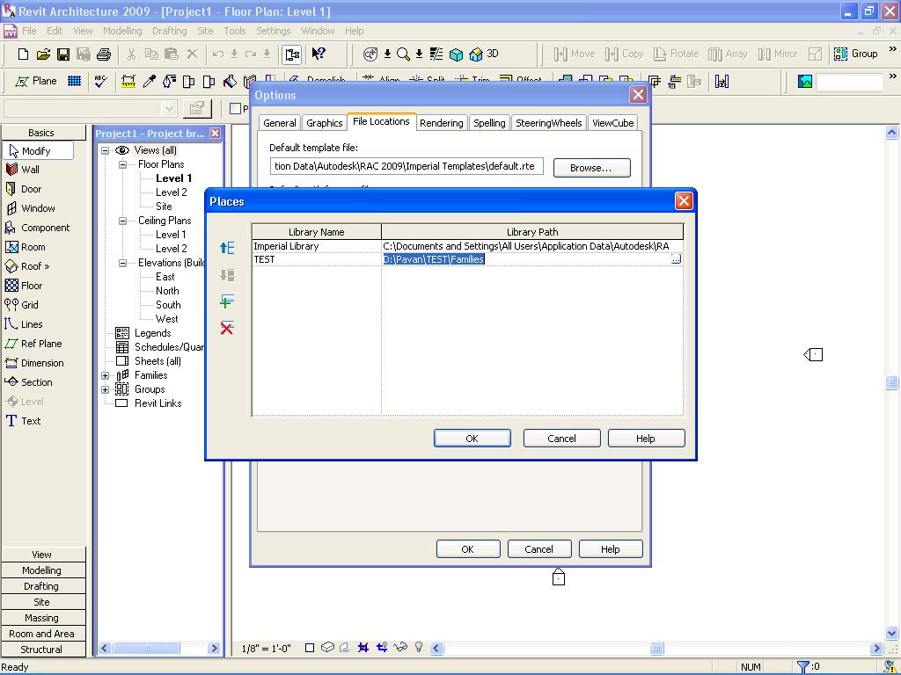Activate the Section tool in Basics
Image resolution: width=901 pixels, height=675 pixels.
pos(36,382)
